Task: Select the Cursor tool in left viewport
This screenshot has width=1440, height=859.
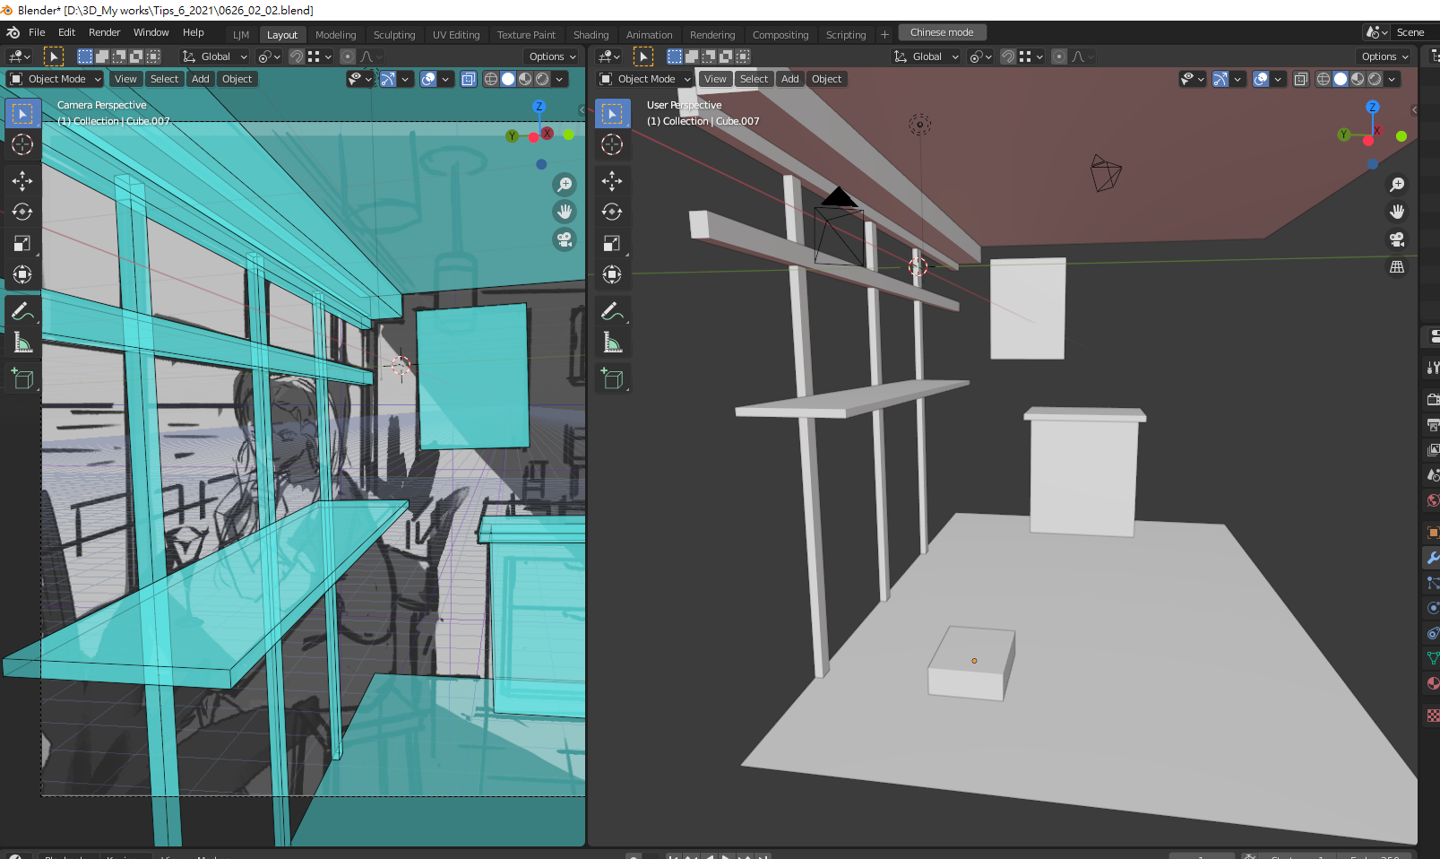Action: (x=22, y=144)
